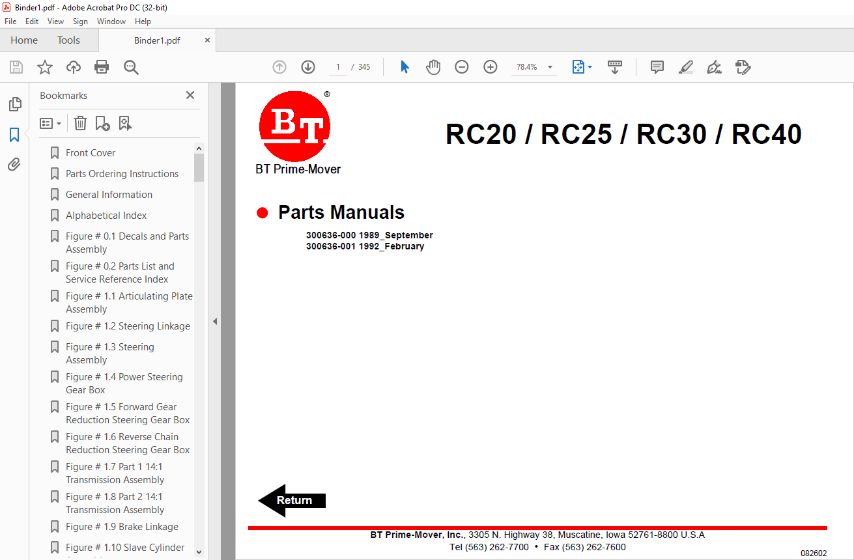
Task: Click the Save file icon
Action: click(x=16, y=67)
